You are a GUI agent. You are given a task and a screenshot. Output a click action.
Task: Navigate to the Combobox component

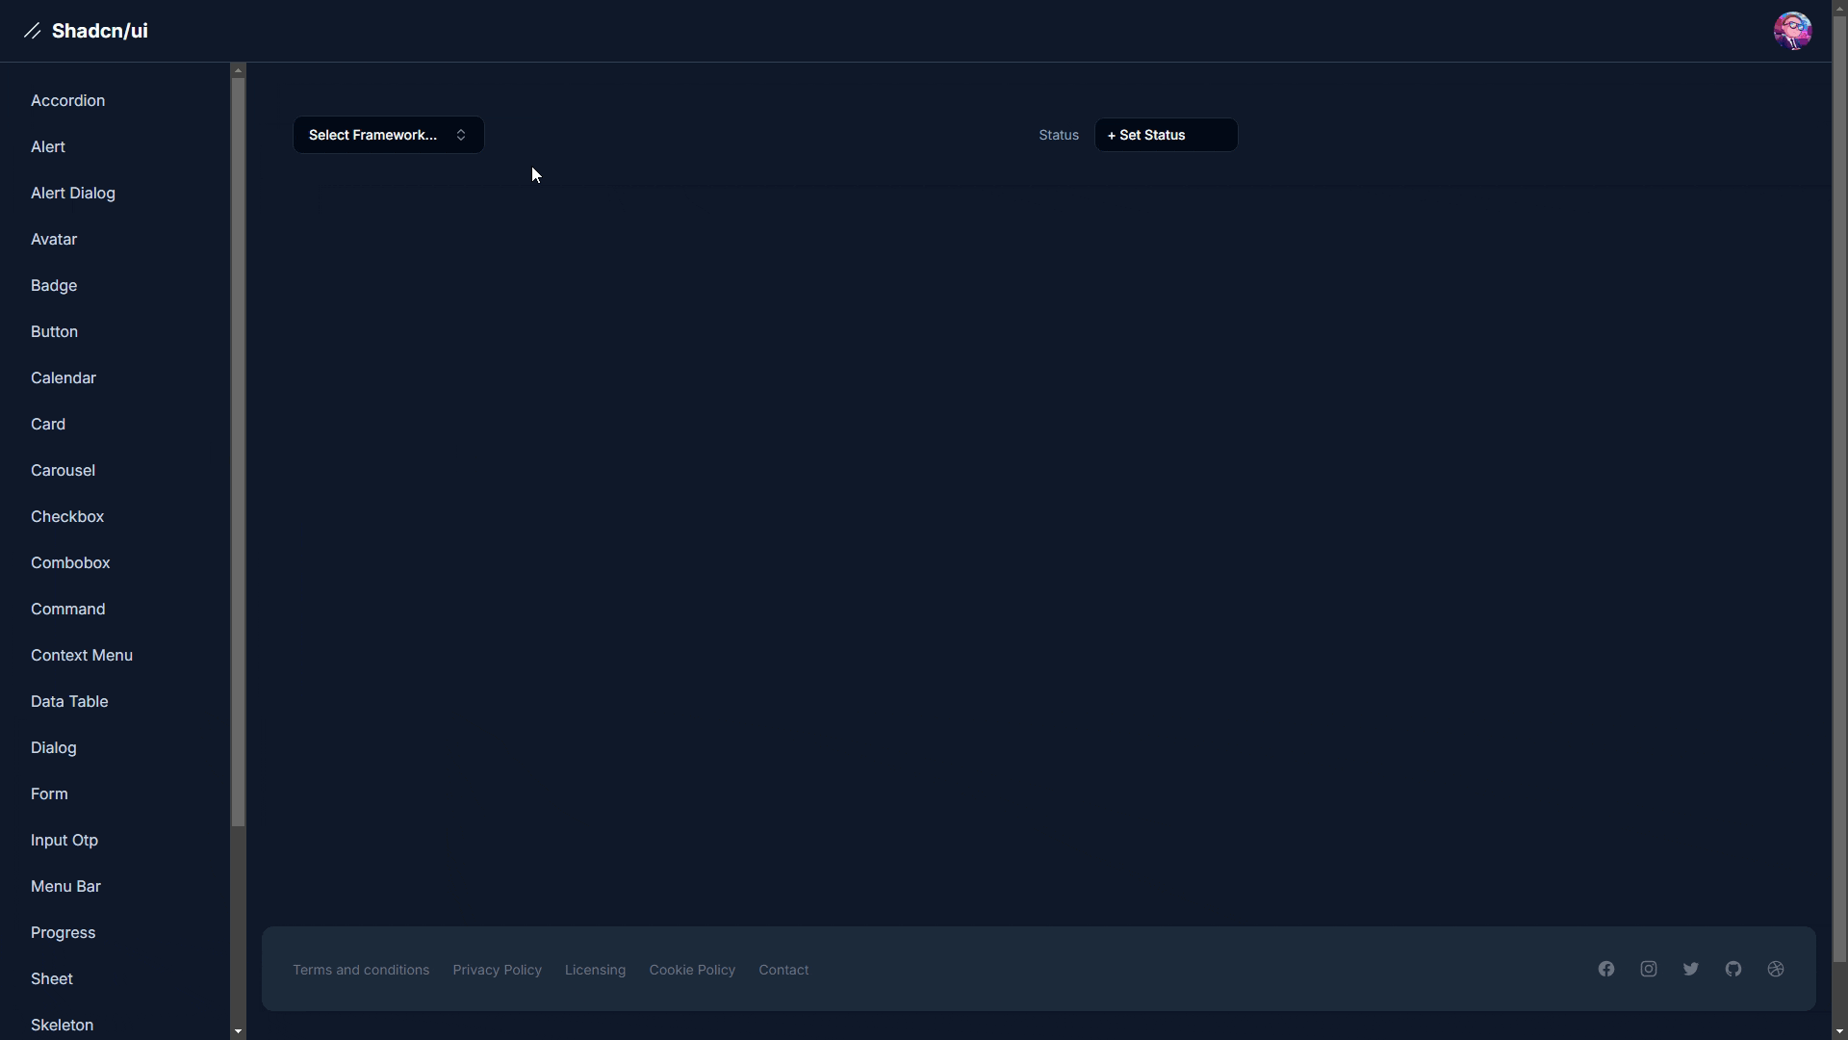pyautogui.click(x=70, y=562)
